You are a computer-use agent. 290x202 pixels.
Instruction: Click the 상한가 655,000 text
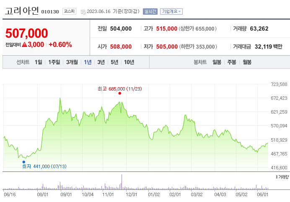pyautogui.click(x=197, y=28)
